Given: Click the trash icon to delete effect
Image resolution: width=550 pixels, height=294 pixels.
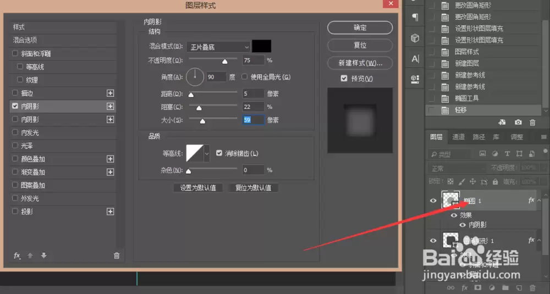Looking at the screenshot, I should tap(117, 256).
